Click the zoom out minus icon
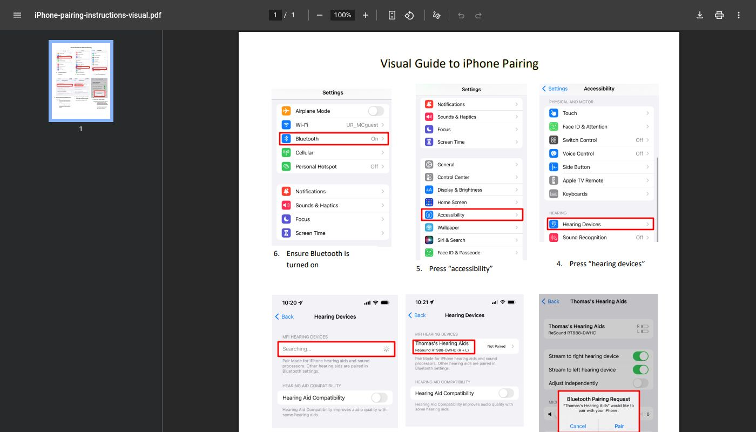 pyautogui.click(x=319, y=15)
